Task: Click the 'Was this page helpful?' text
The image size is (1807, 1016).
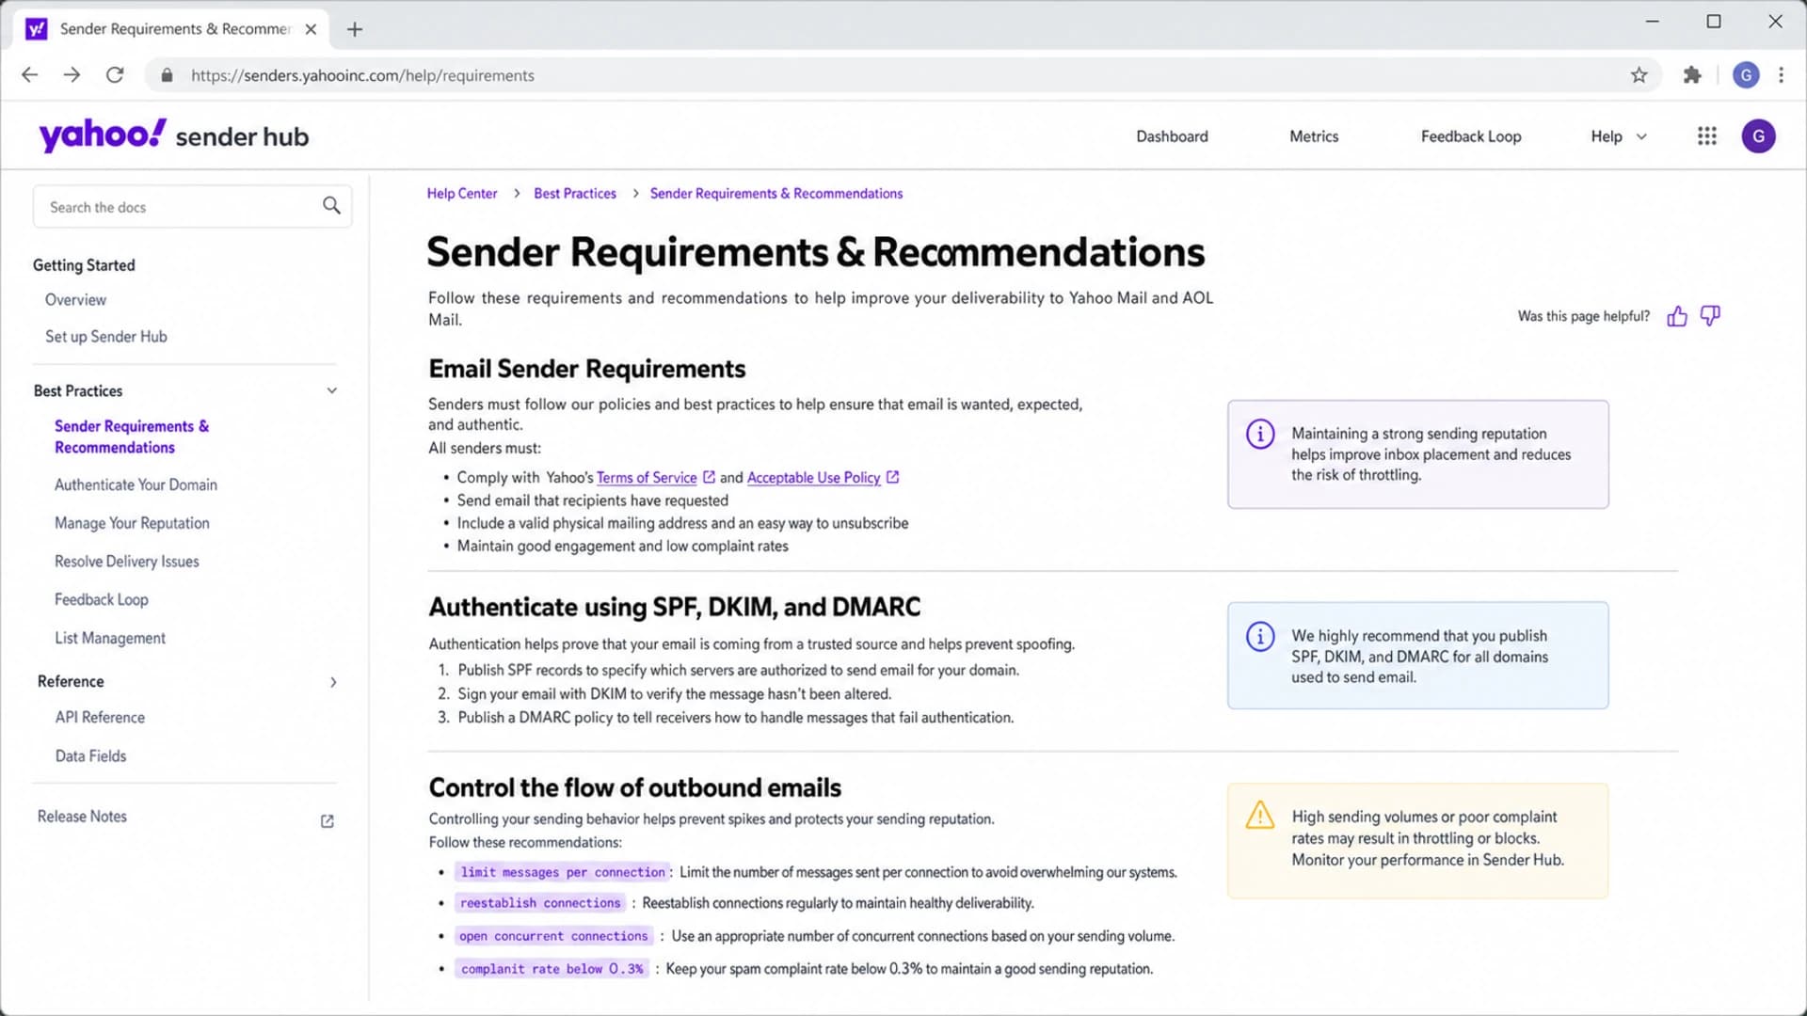Action: point(1583,316)
